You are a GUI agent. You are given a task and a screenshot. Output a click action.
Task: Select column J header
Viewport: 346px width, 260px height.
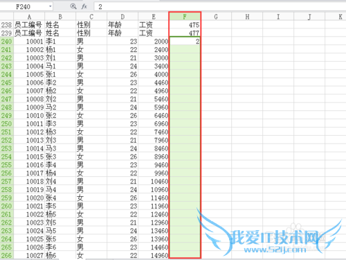pyautogui.click(x=309, y=17)
